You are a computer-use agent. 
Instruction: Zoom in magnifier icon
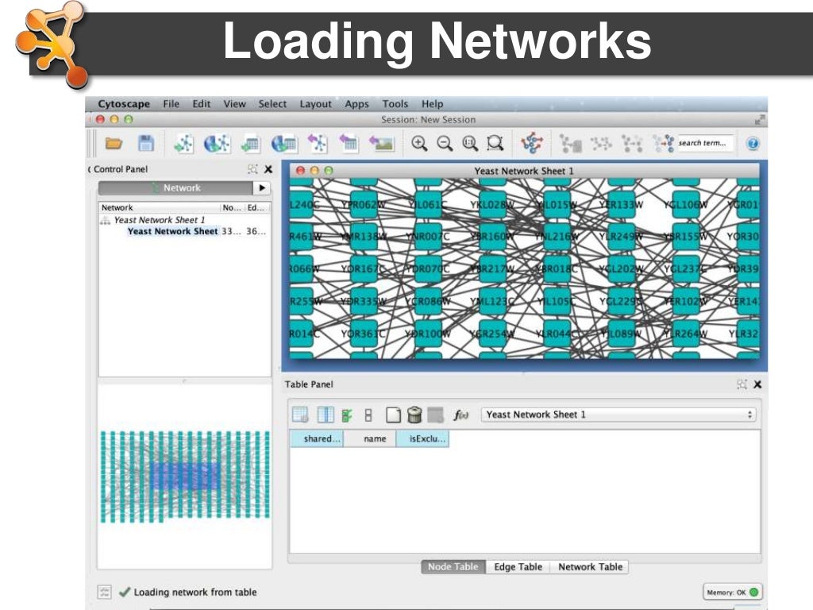point(419,143)
